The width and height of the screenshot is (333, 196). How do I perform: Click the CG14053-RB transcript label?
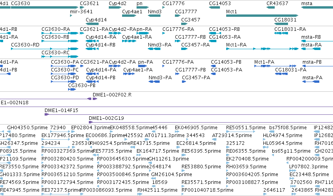click(225, 29)
